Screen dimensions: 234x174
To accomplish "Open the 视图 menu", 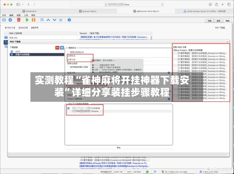I will pos(19,15).
